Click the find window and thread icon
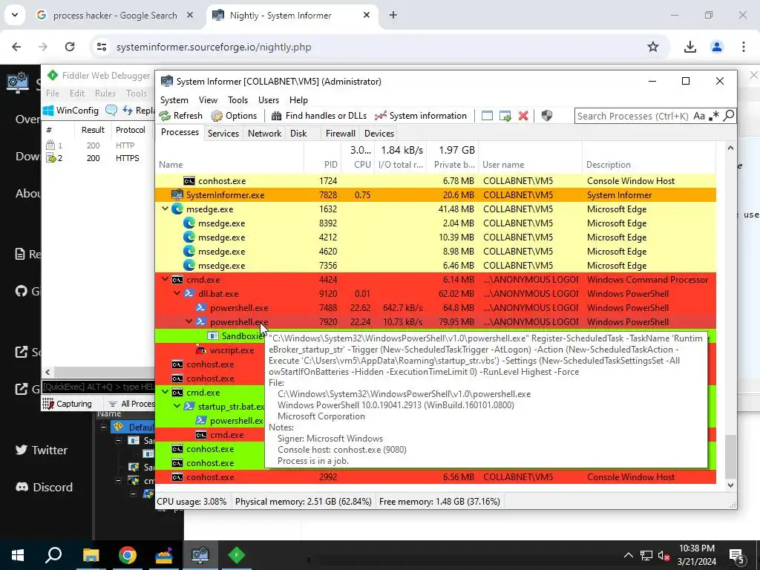 (x=505, y=116)
